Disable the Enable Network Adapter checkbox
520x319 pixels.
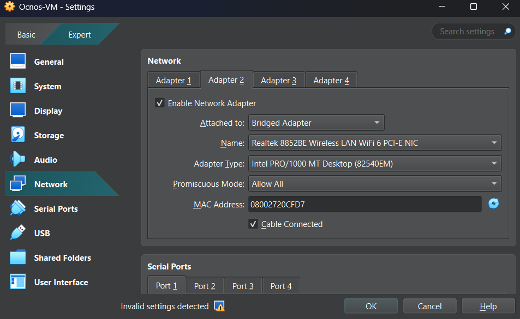click(x=159, y=103)
